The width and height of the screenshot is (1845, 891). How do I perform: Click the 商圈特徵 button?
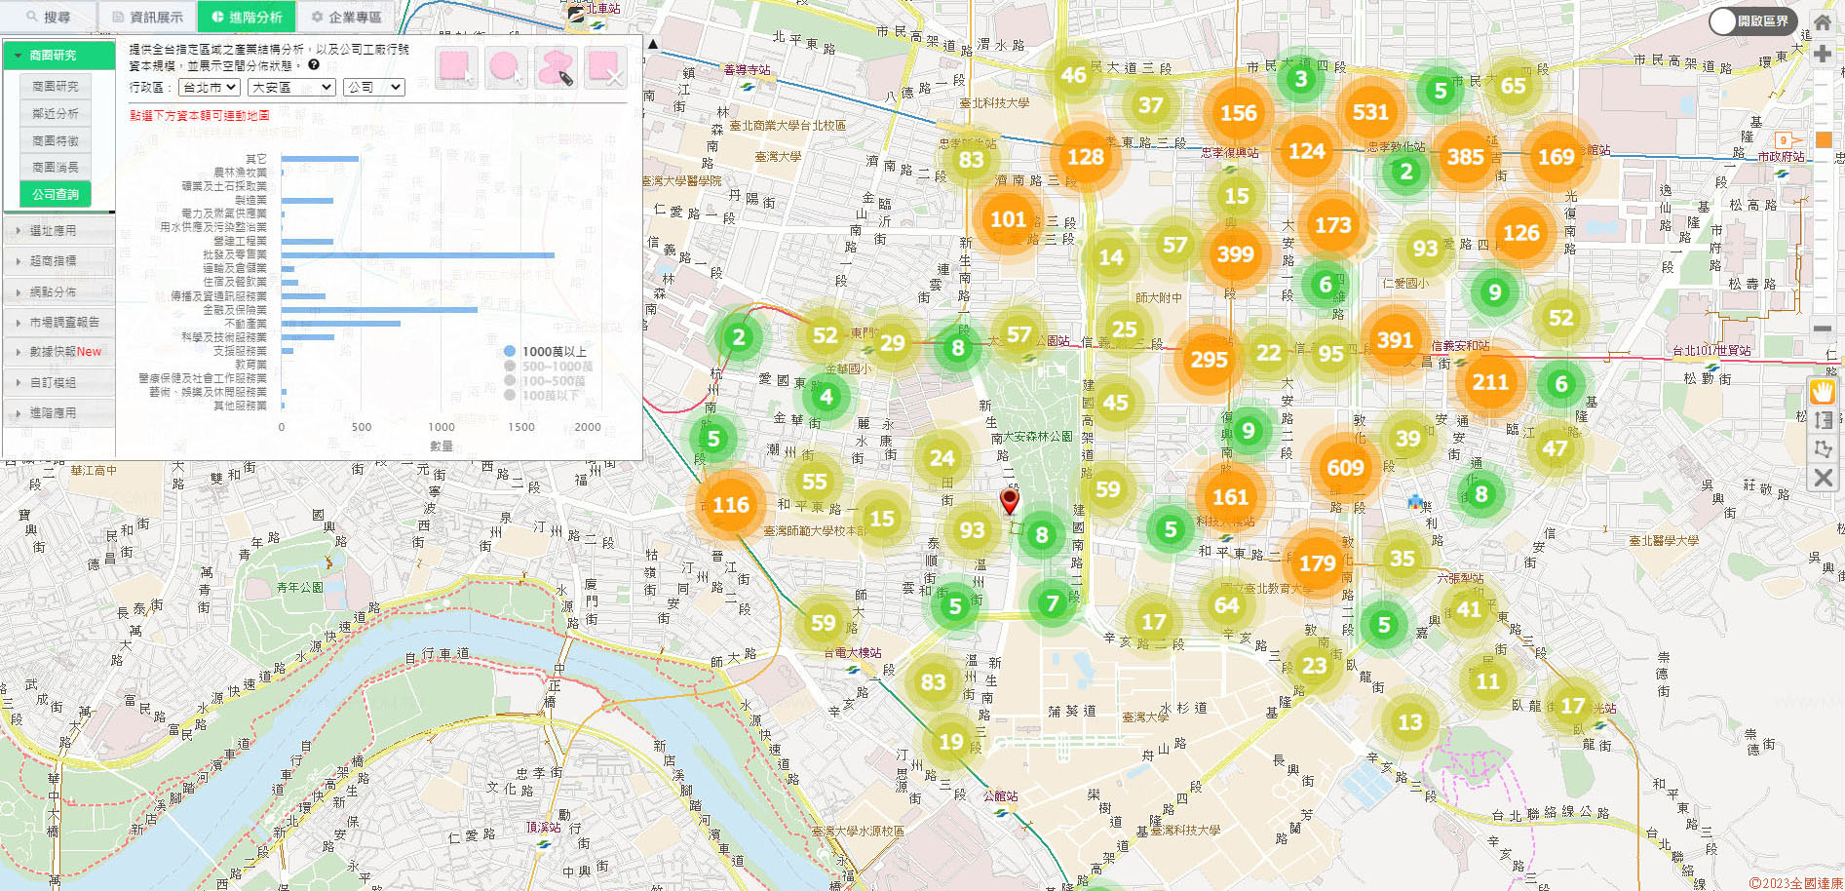56,140
